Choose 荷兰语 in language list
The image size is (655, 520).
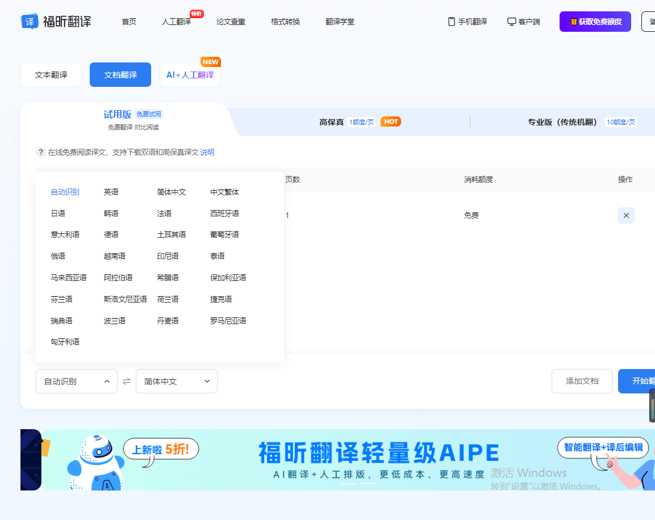click(168, 299)
